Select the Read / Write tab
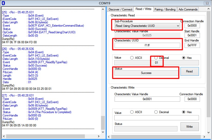Image resolution: width=212 pixels, height=140 pixels. click(144, 9)
